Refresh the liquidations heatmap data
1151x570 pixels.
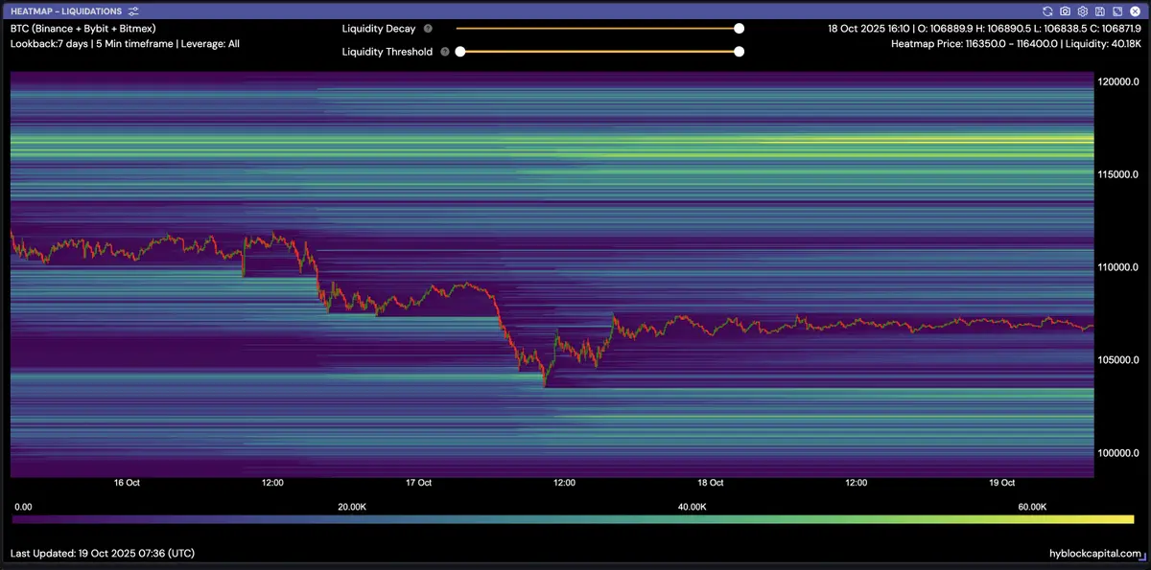(x=1048, y=11)
